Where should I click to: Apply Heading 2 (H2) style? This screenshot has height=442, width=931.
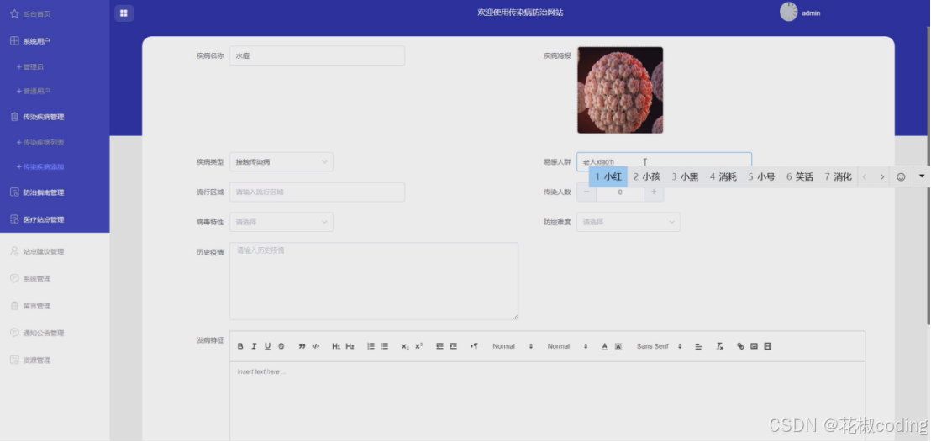350,346
